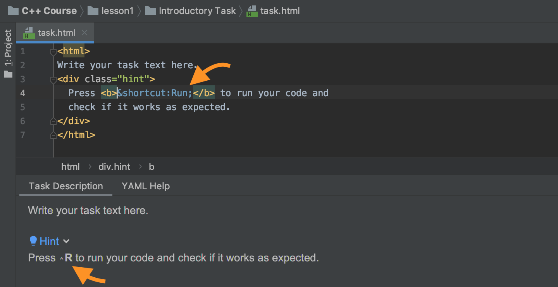The width and height of the screenshot is (558, 287).
Task: Switch to the YAML Help tab
Action: (146, 186)
